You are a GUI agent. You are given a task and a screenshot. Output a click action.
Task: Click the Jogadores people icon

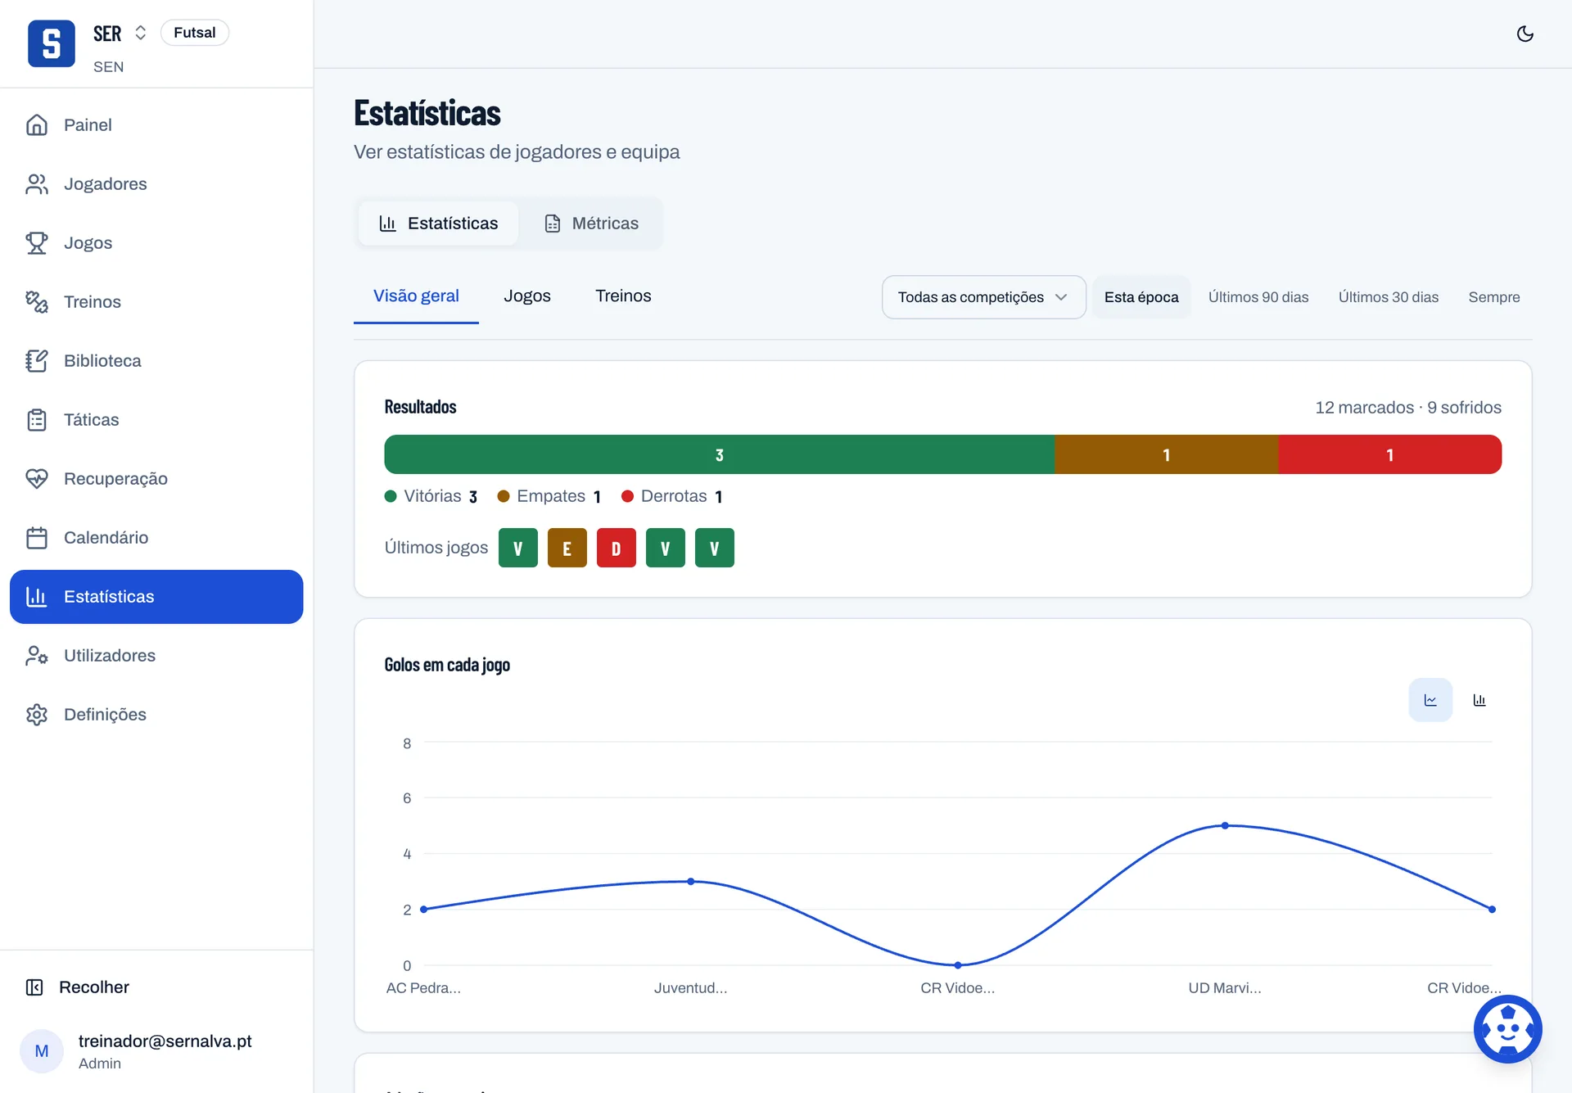(x=37, y=184)
